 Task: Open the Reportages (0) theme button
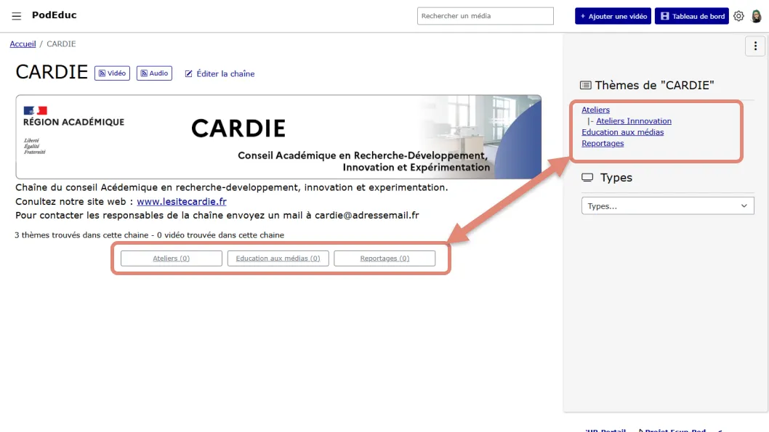384,258
